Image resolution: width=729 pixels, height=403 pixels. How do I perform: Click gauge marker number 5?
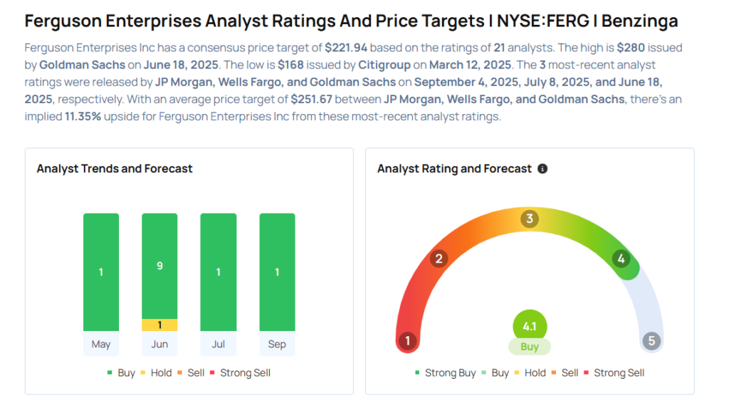pyautogui.click(x=651, y=341)
